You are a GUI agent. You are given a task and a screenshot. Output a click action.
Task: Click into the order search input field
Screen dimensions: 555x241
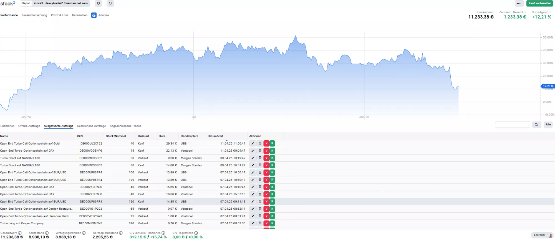(512, 125)
